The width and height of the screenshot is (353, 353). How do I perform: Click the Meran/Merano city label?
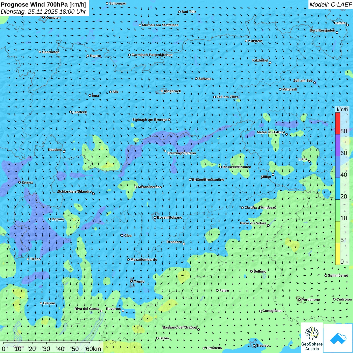150,187
